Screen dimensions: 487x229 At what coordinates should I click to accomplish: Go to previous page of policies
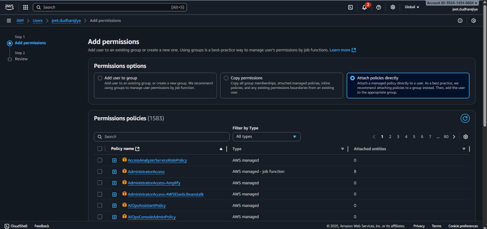point(374,137)
